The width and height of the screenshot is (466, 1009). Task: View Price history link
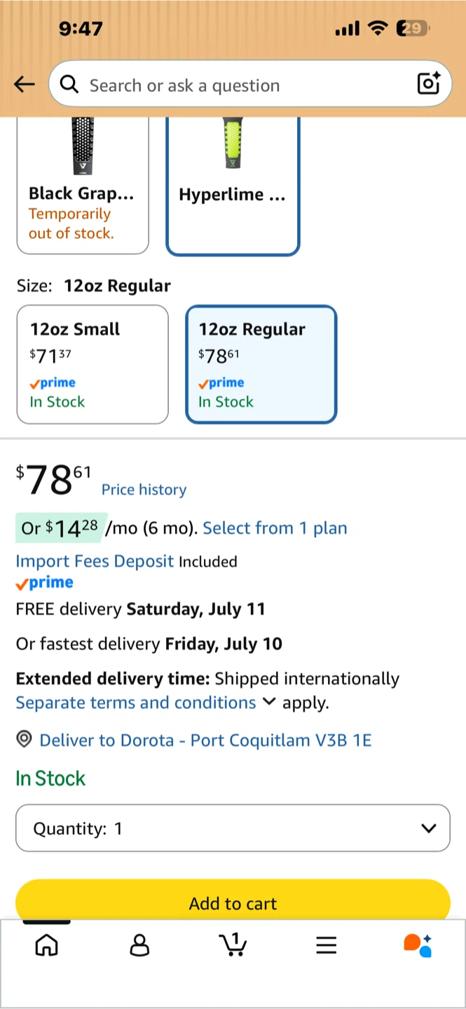[x=144, y=490]
